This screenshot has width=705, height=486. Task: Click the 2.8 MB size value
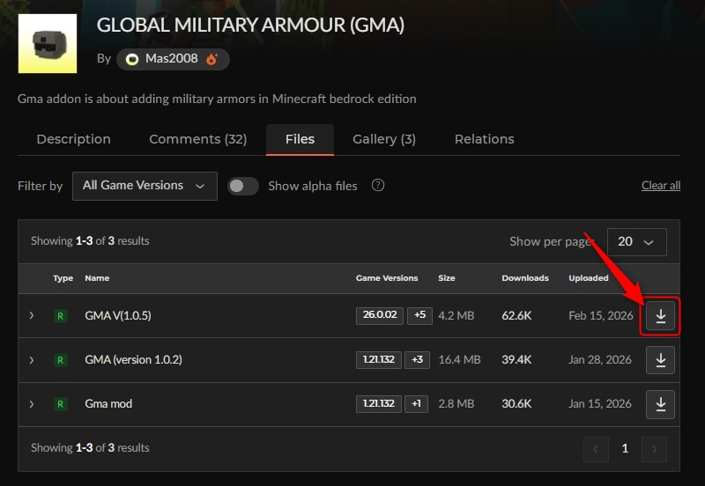[456, 404]
